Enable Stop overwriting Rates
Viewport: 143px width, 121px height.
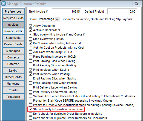[x=30, y=39]
